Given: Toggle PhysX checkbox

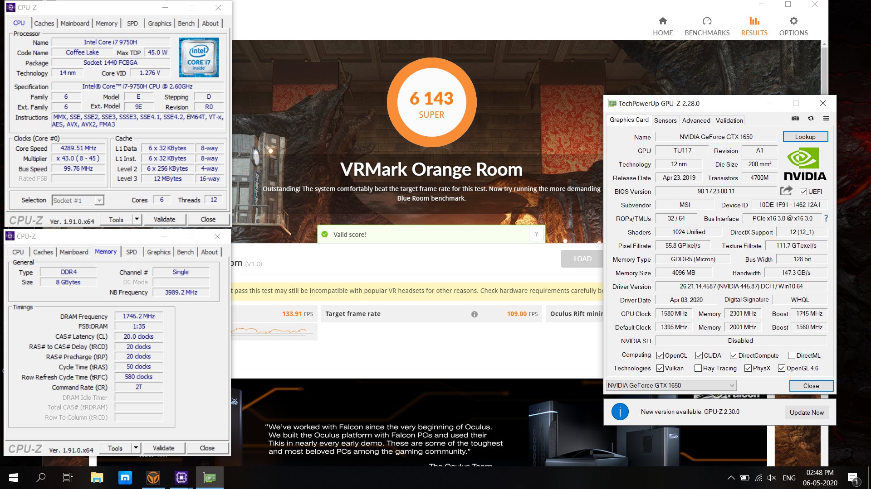Looking at the screenshot, I should tap(748, 368).
